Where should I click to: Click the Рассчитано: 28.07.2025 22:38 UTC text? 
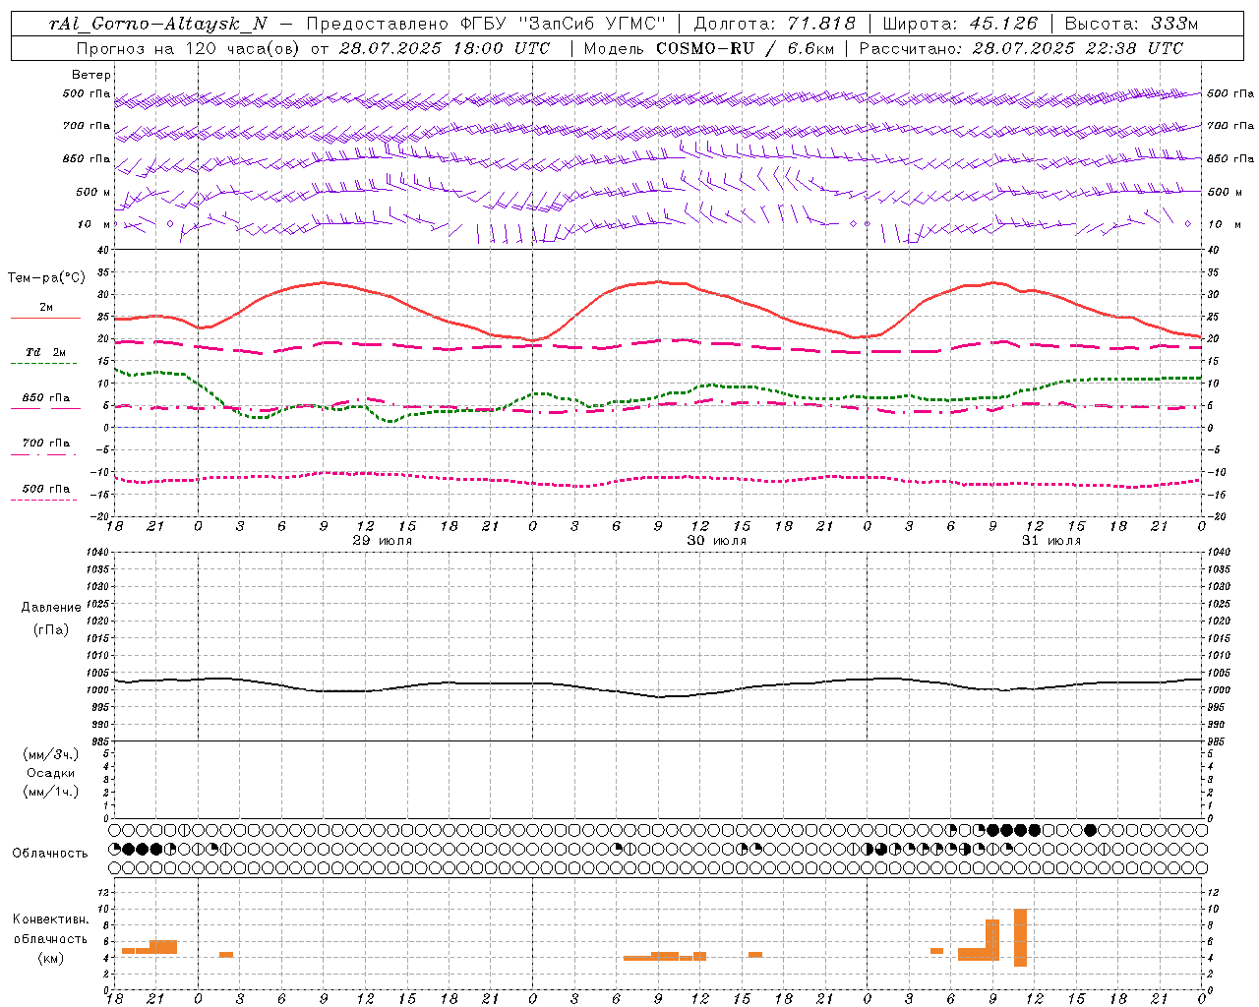pos(1021,48)
